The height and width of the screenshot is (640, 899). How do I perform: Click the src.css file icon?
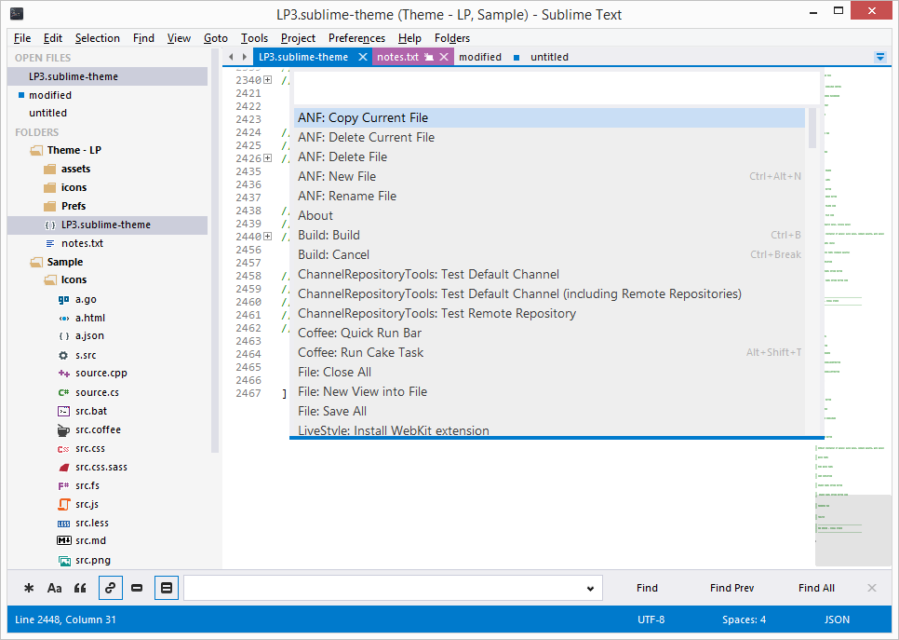click(63, 449)
